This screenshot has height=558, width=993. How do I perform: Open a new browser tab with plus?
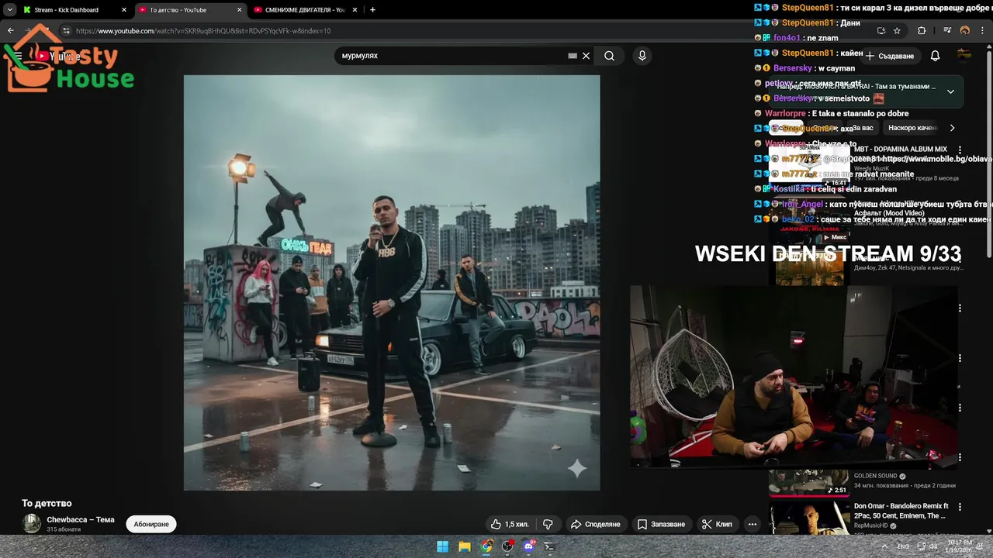(x=372, y=10)
